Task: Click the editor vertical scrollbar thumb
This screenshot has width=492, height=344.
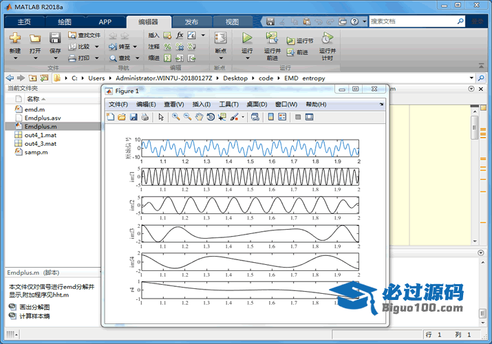Action: click(x=474, y=127)
